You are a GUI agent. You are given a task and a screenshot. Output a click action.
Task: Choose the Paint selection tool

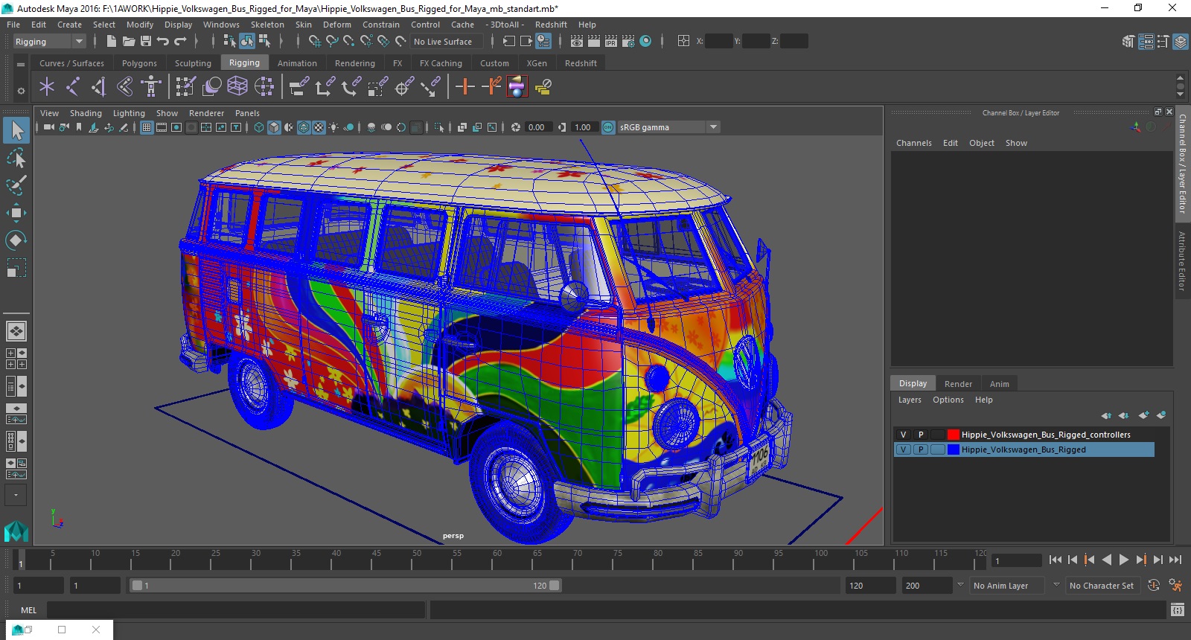16,185
